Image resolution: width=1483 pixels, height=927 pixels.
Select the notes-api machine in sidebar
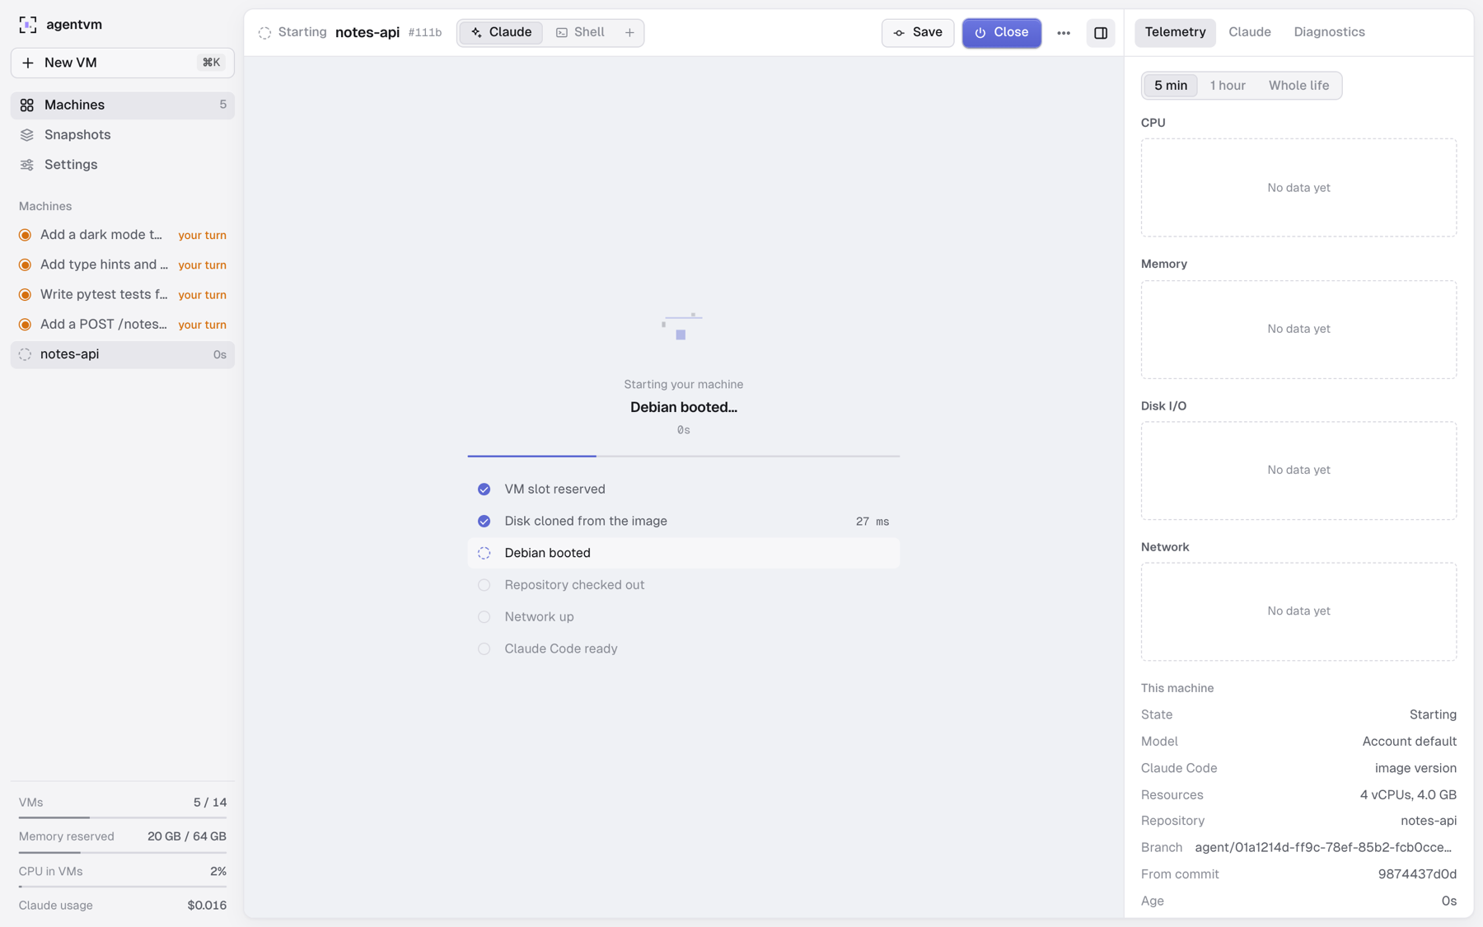(x=122, y=354)
